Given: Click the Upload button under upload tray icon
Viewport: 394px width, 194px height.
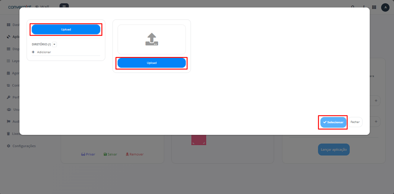Looking at the screenshot, I should [x=152, y=63].
